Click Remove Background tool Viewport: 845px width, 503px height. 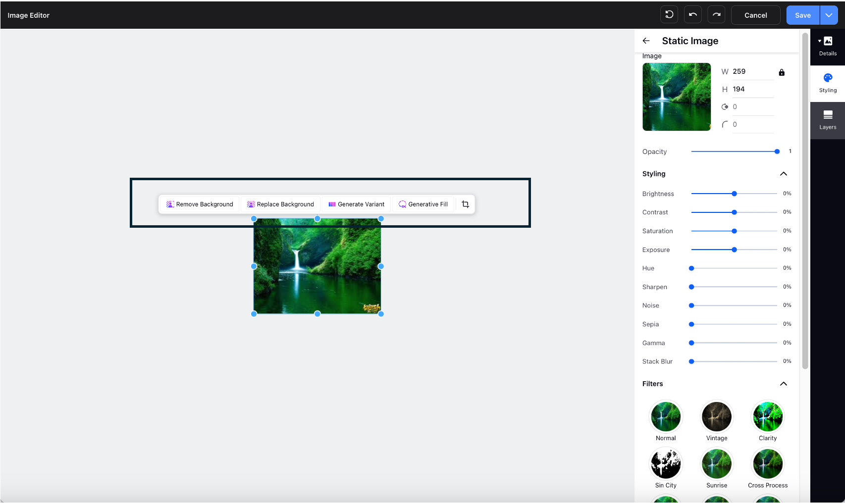pyautogui.click(x=200, y=204)
